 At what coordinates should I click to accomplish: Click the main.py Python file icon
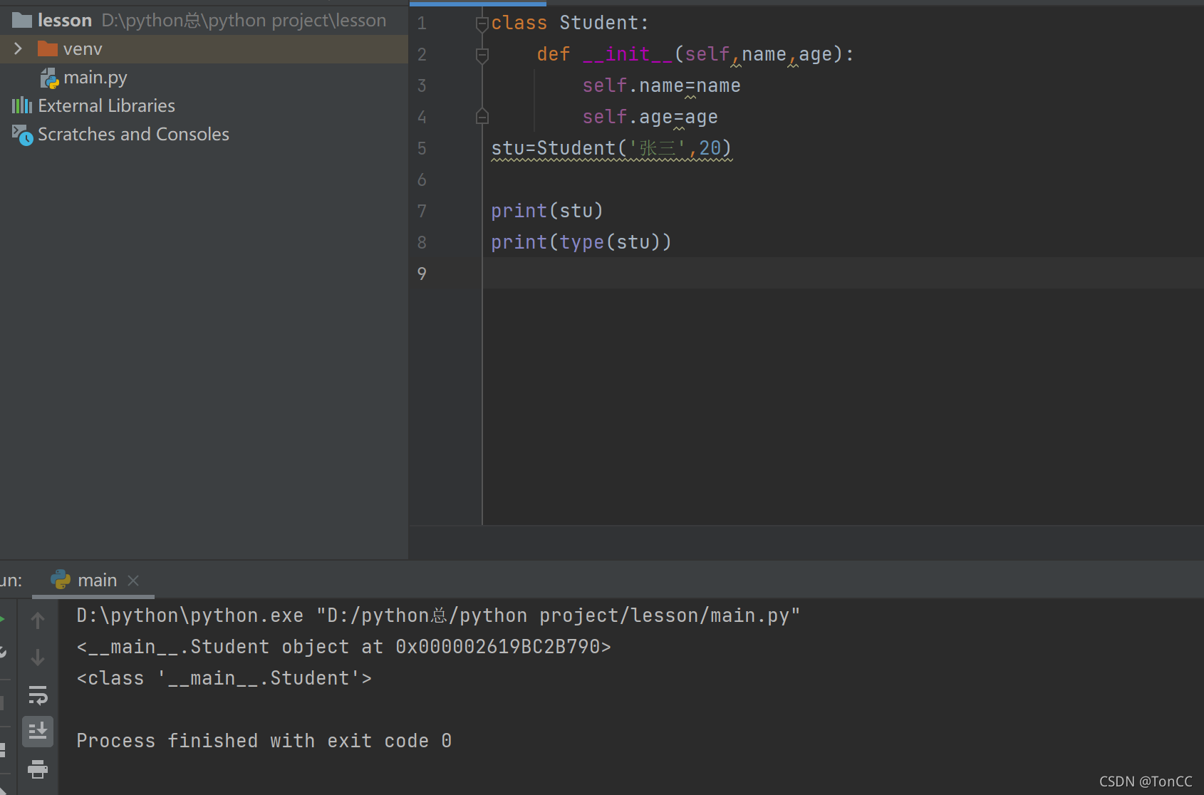click(49, 78)
